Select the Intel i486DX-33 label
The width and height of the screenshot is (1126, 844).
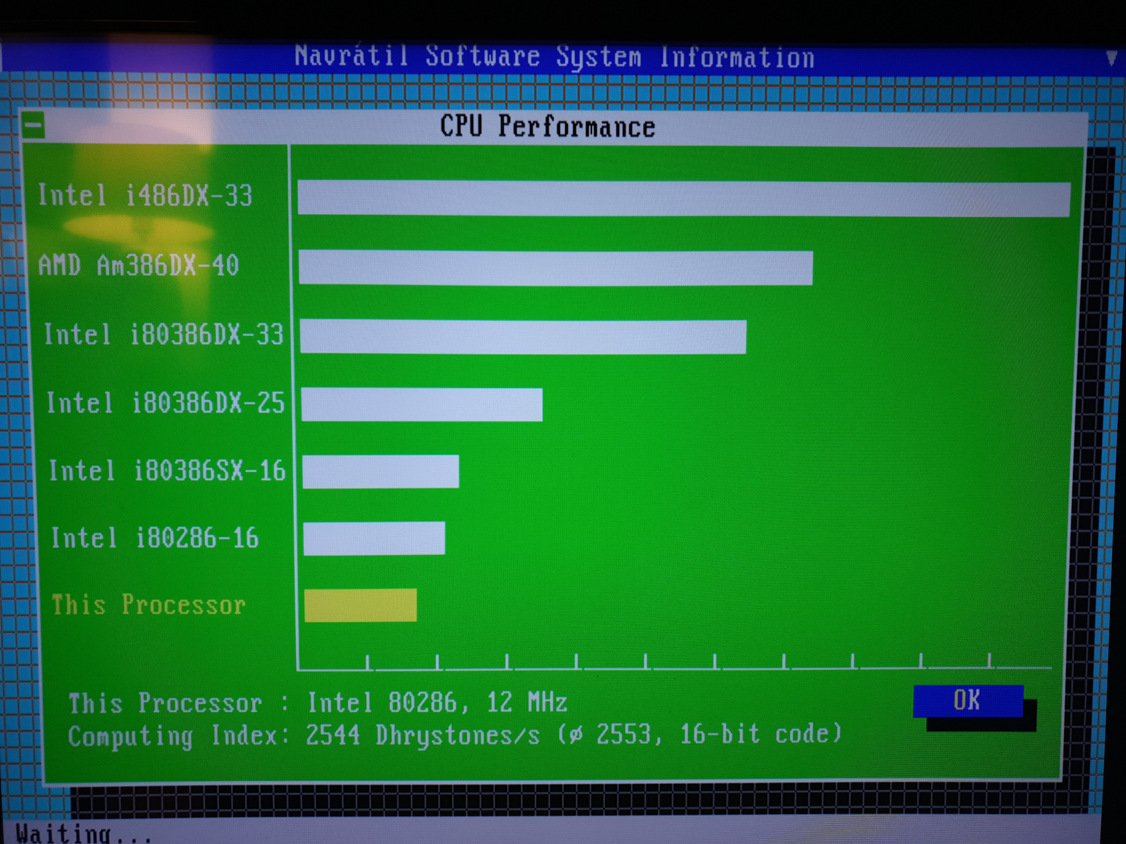point(145,195)
